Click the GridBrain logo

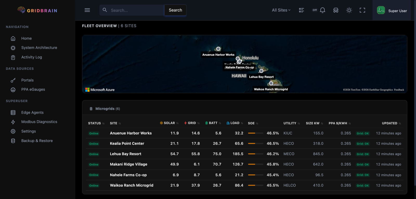(x=37, y=10)
